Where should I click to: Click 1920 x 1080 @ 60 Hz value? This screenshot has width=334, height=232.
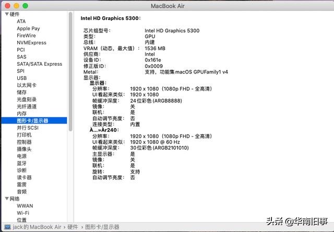click(155, 142)
